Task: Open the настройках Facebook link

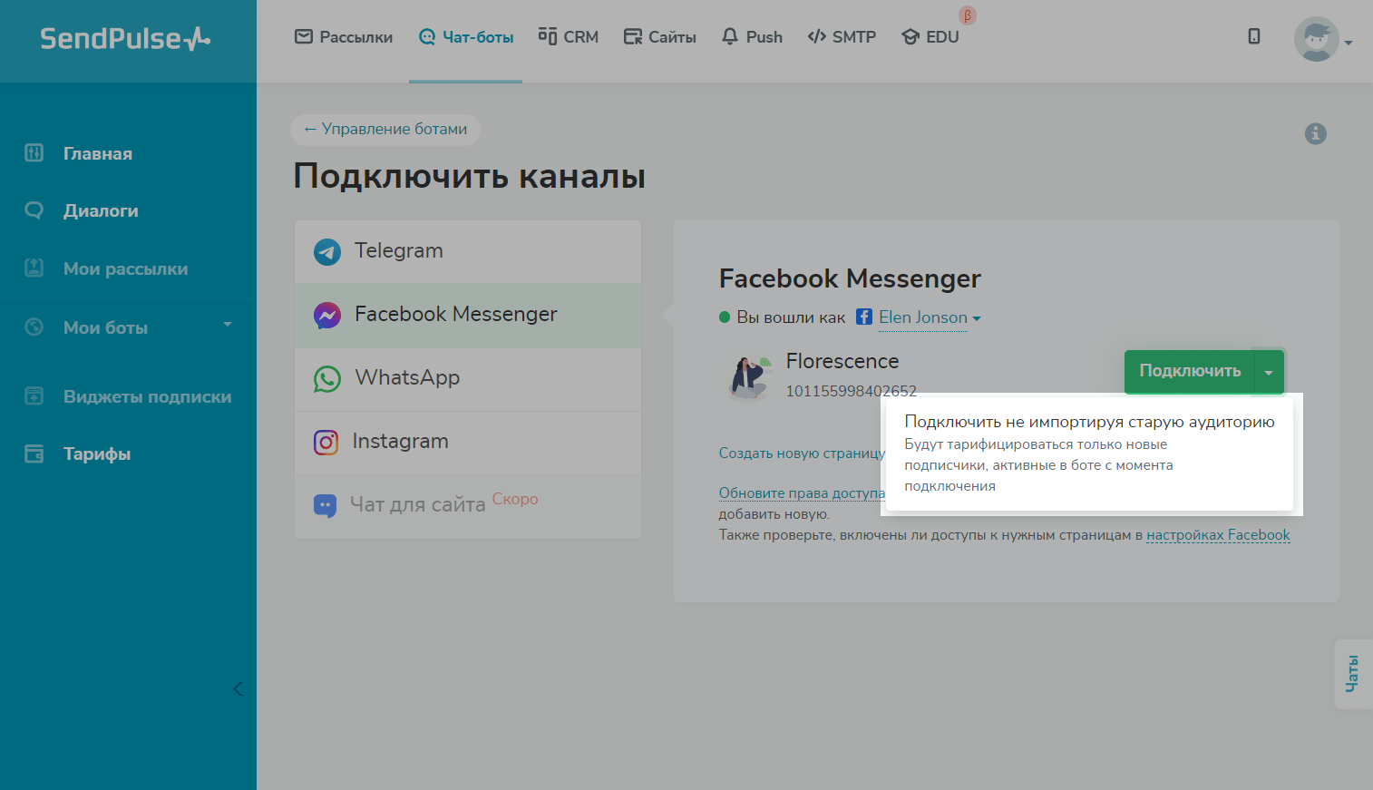Action: point(1217,535)
